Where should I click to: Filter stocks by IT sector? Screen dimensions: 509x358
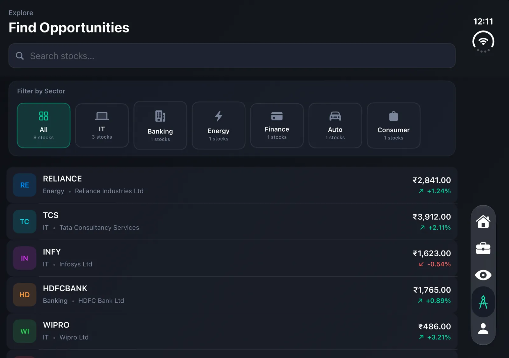click(x=102, y=126)
